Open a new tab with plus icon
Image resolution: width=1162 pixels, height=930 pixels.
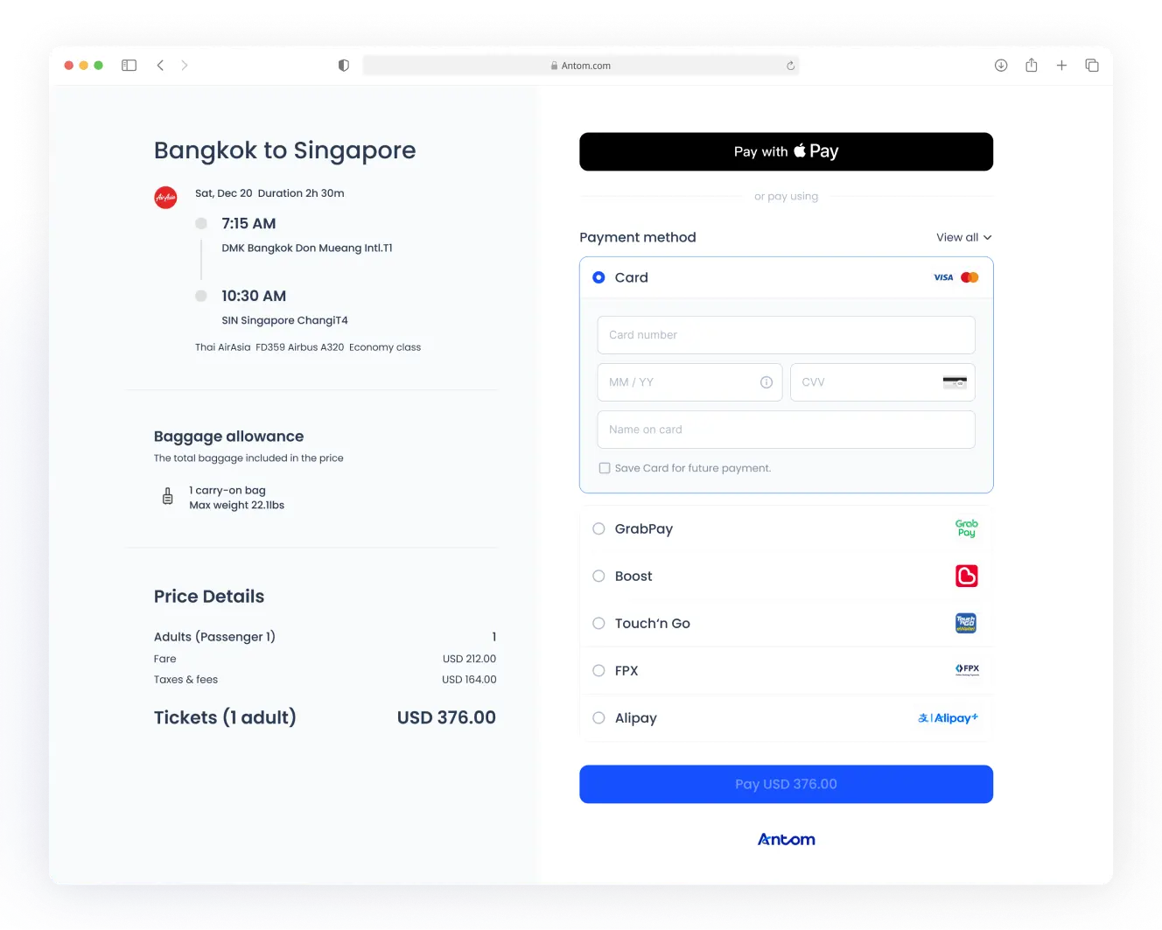(1061, 66)
